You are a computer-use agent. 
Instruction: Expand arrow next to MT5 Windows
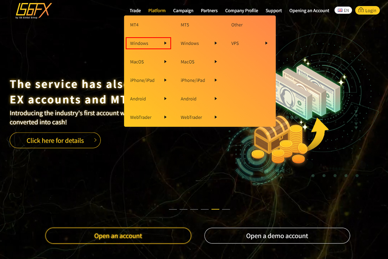point(216,43)
